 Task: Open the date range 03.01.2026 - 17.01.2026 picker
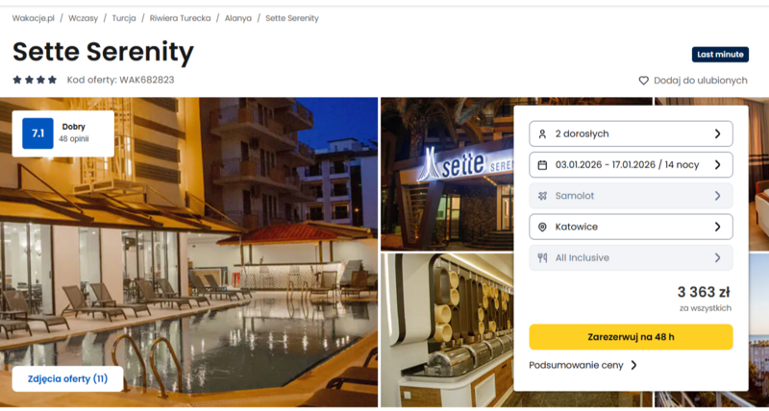pyautogui.click(x=631, y=164)
